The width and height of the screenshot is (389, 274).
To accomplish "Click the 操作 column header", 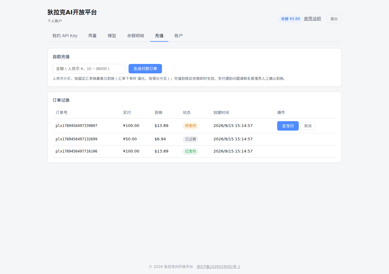I will (281, 113).
